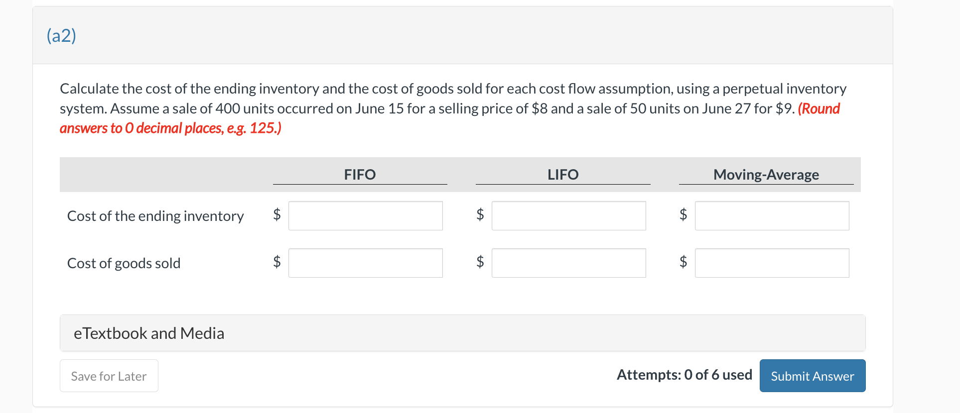Click the FIFO column header
Screen dimensions: 960x413
coord(359,175)
